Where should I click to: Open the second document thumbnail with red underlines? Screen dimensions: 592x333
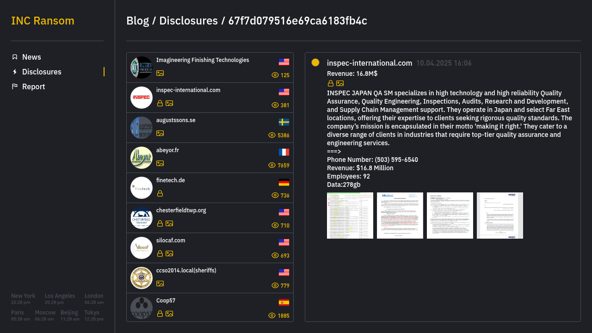tap(400, 216)
